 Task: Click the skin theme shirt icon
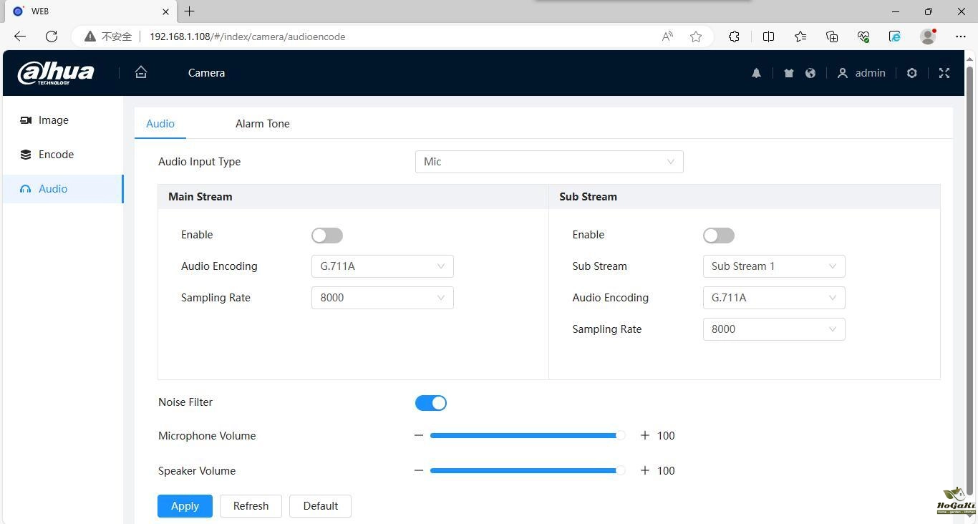[788, 73]
